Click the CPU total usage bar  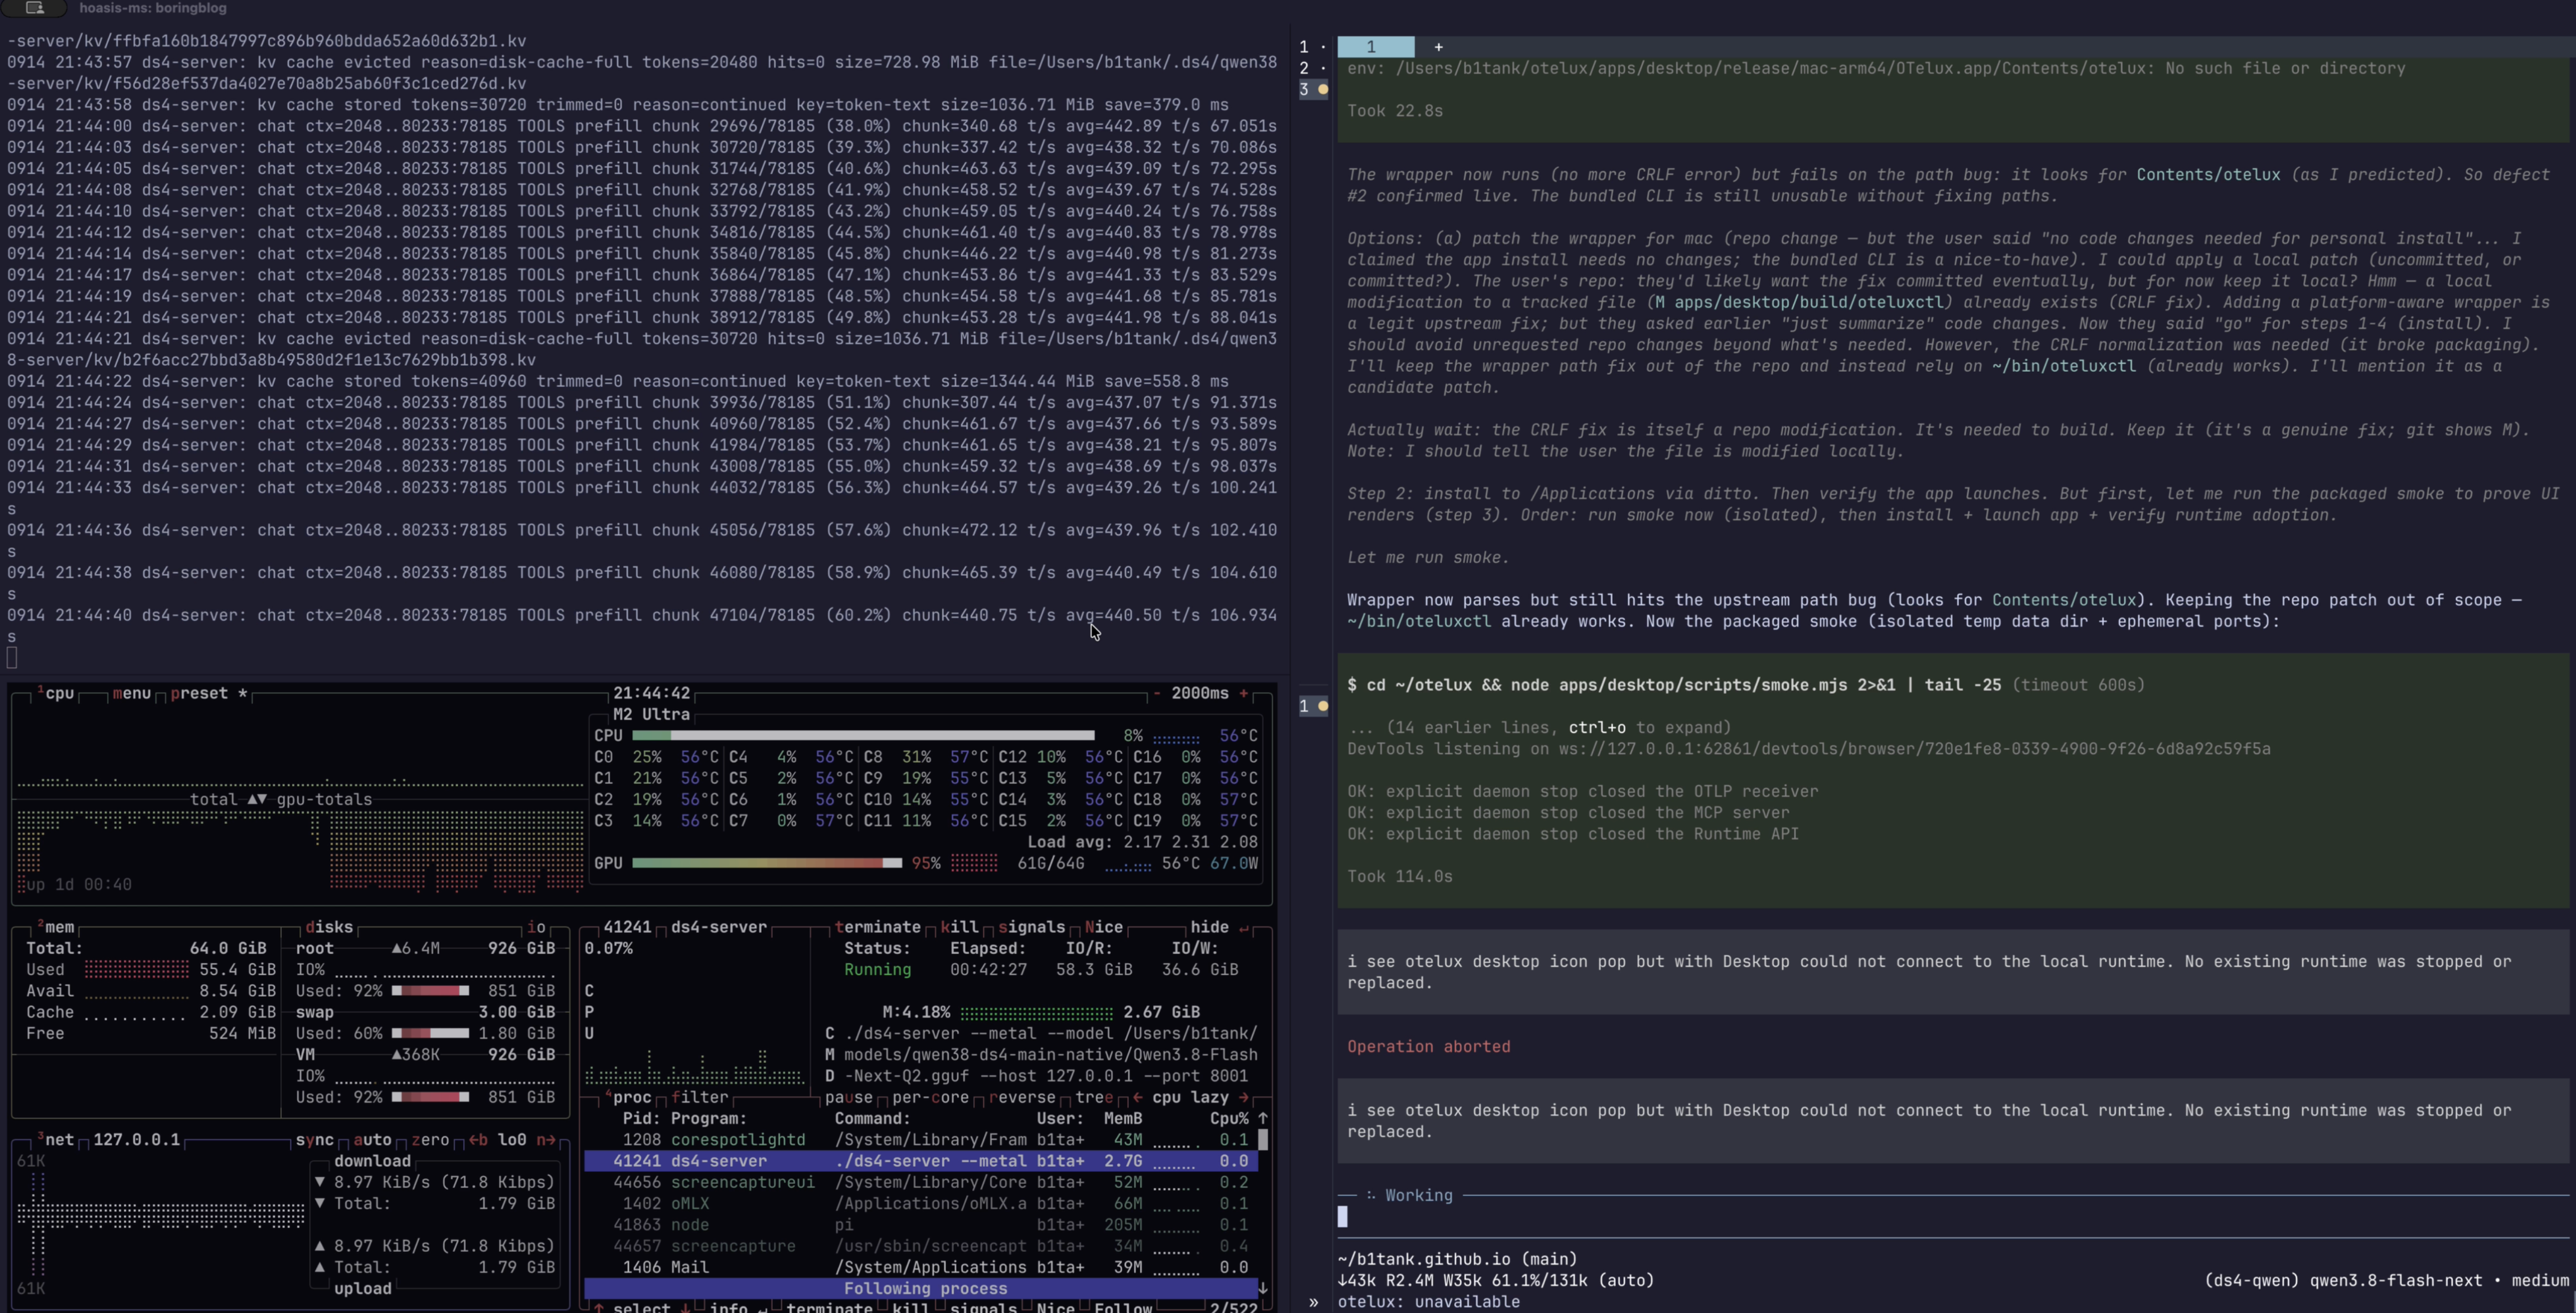(x=863, y=735)
